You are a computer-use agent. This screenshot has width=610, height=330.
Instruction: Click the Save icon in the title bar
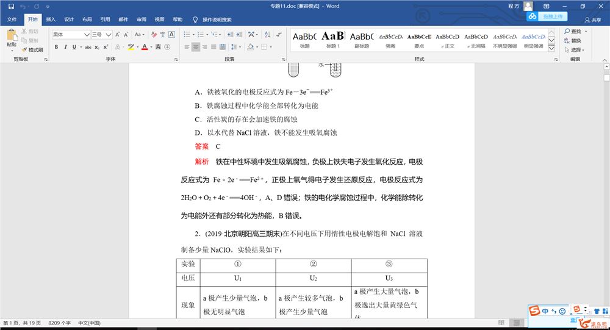pos(11,6)
